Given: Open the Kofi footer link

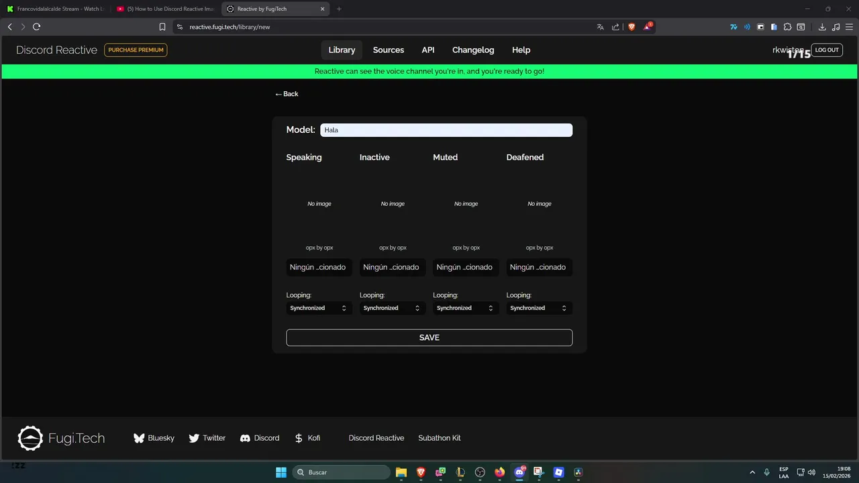Looking at the screenshot, I should coord(307,438).
